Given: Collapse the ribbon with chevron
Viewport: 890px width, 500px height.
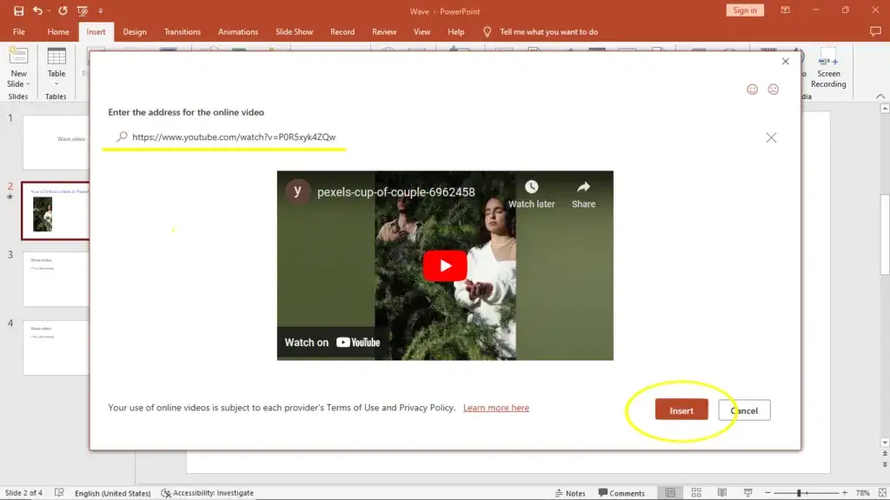Looking at the screenshot, I should [880, 96].
